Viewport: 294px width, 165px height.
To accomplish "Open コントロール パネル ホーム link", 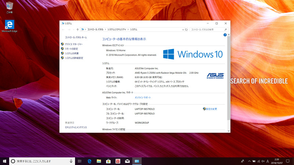I will (76, 37).
